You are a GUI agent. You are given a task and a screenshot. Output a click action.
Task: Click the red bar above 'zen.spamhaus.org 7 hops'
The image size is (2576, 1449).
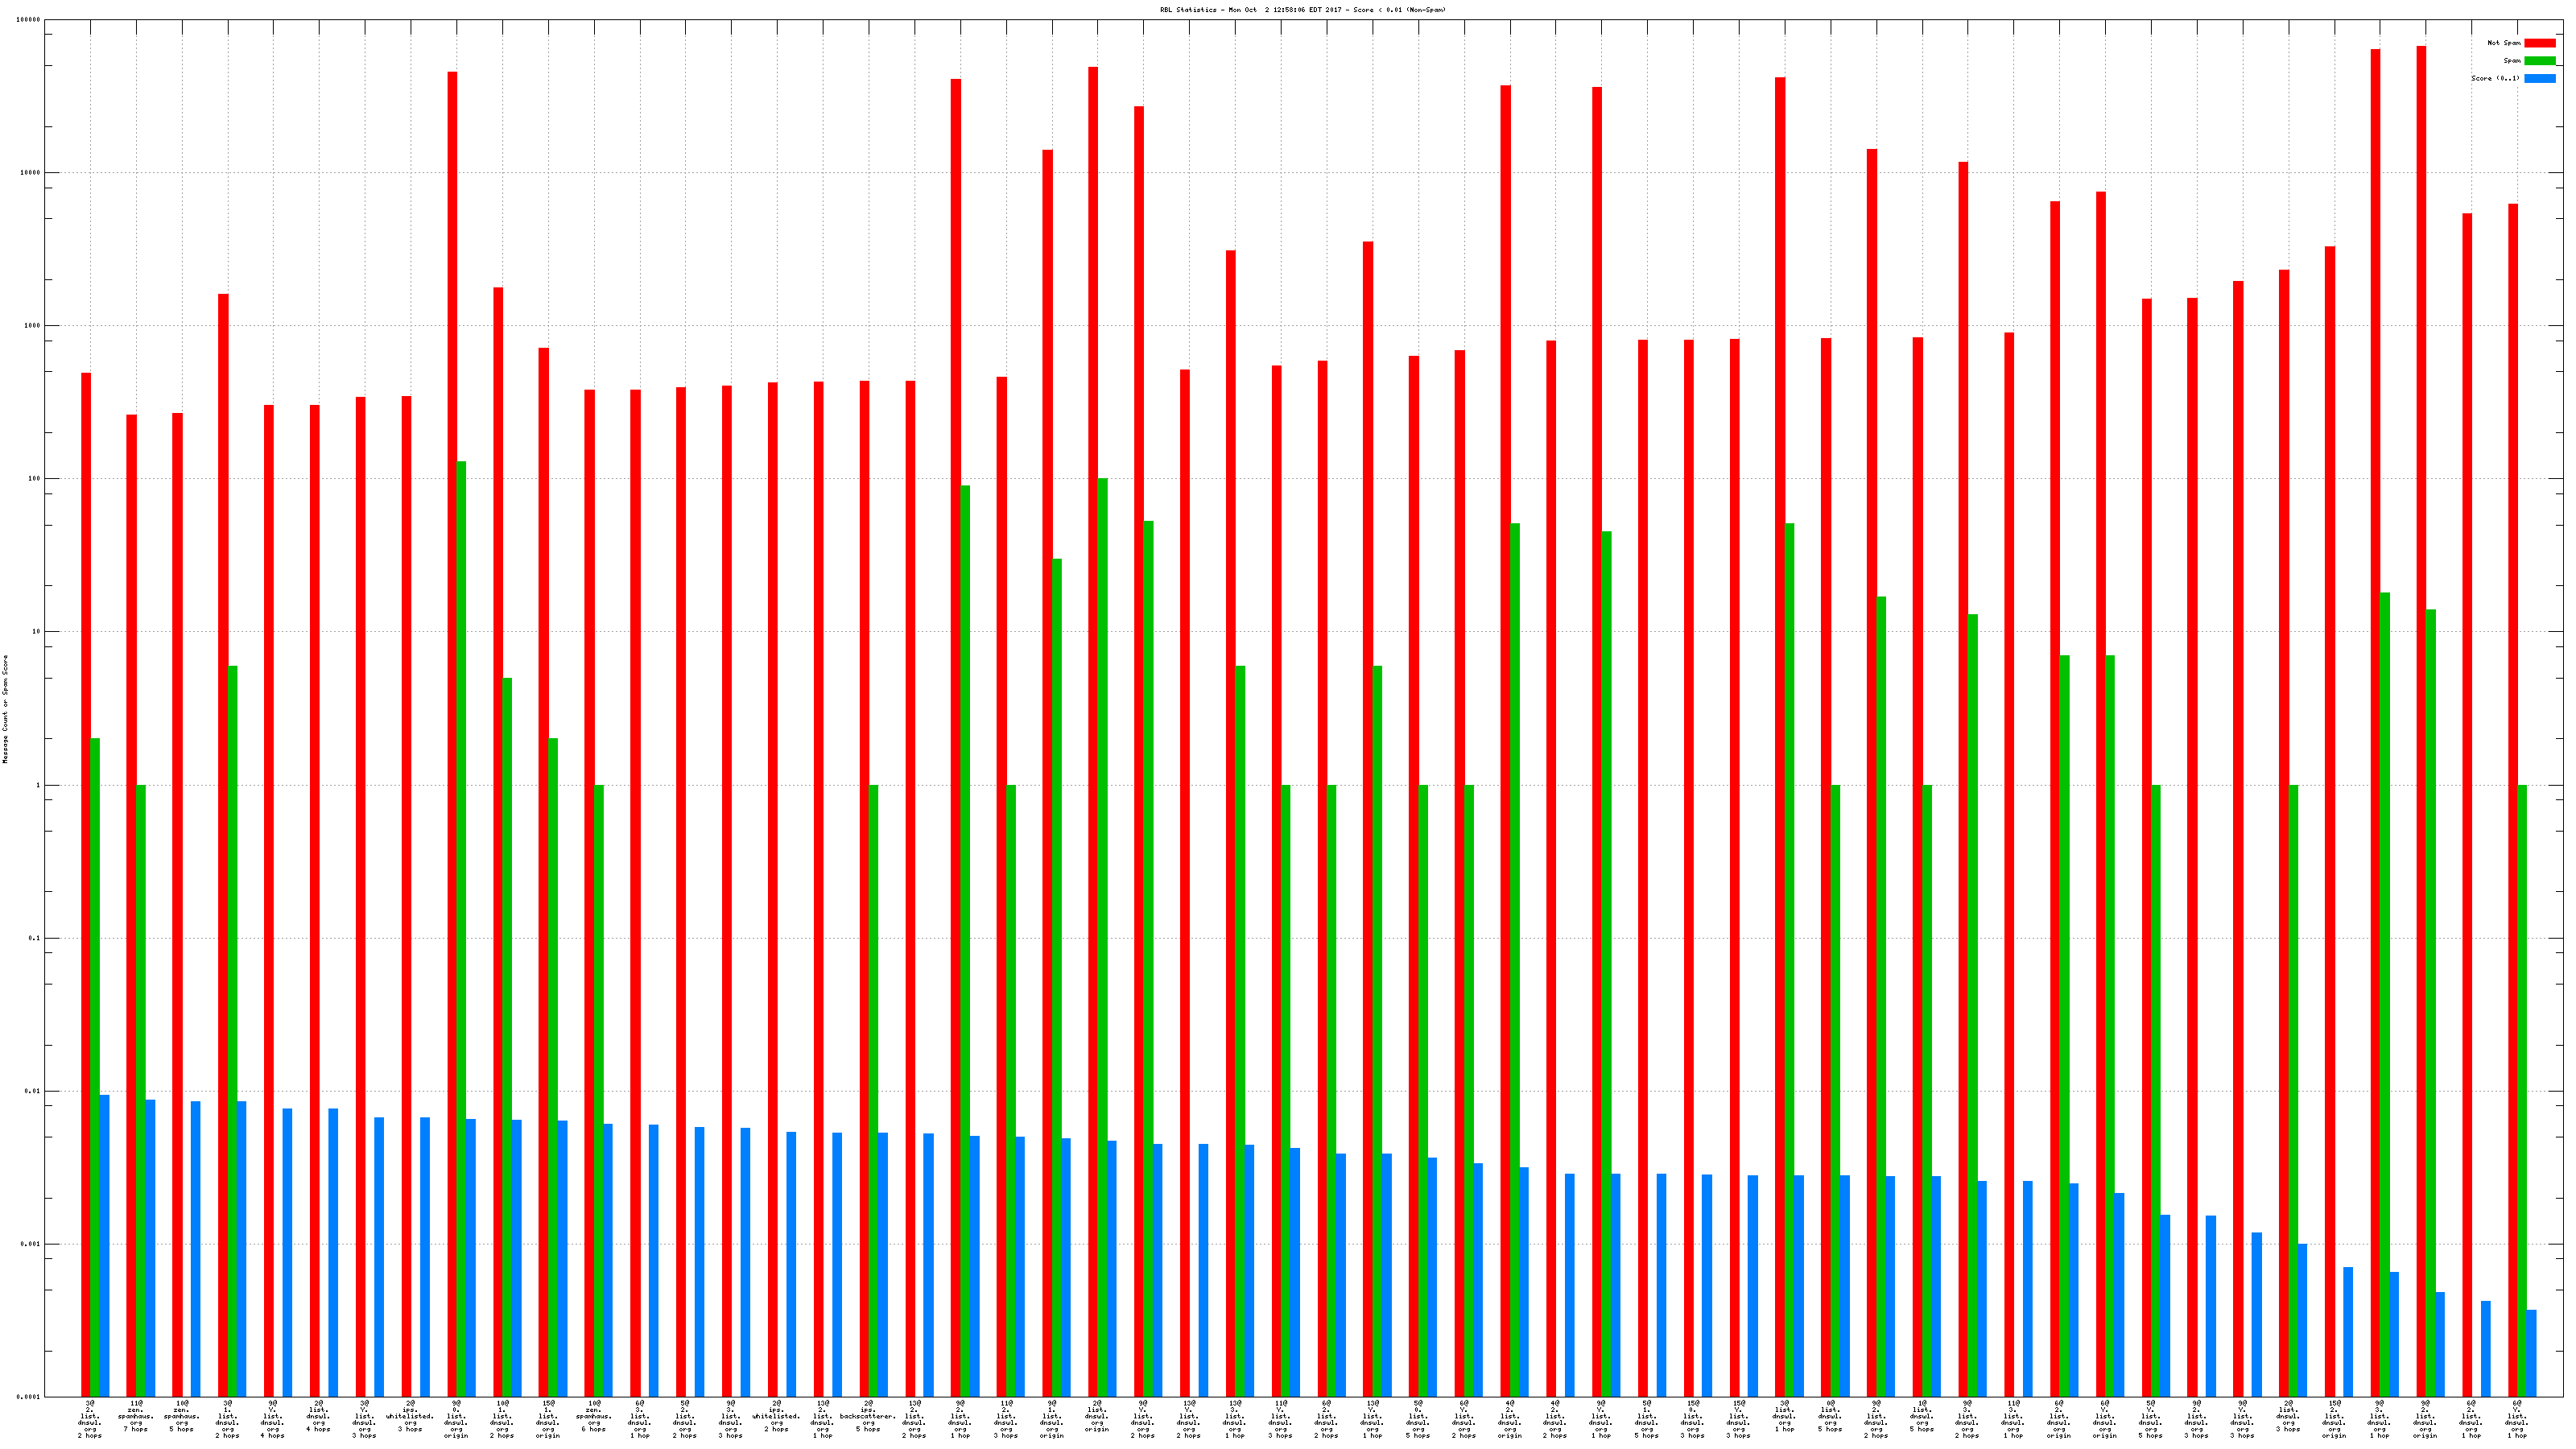131,900
